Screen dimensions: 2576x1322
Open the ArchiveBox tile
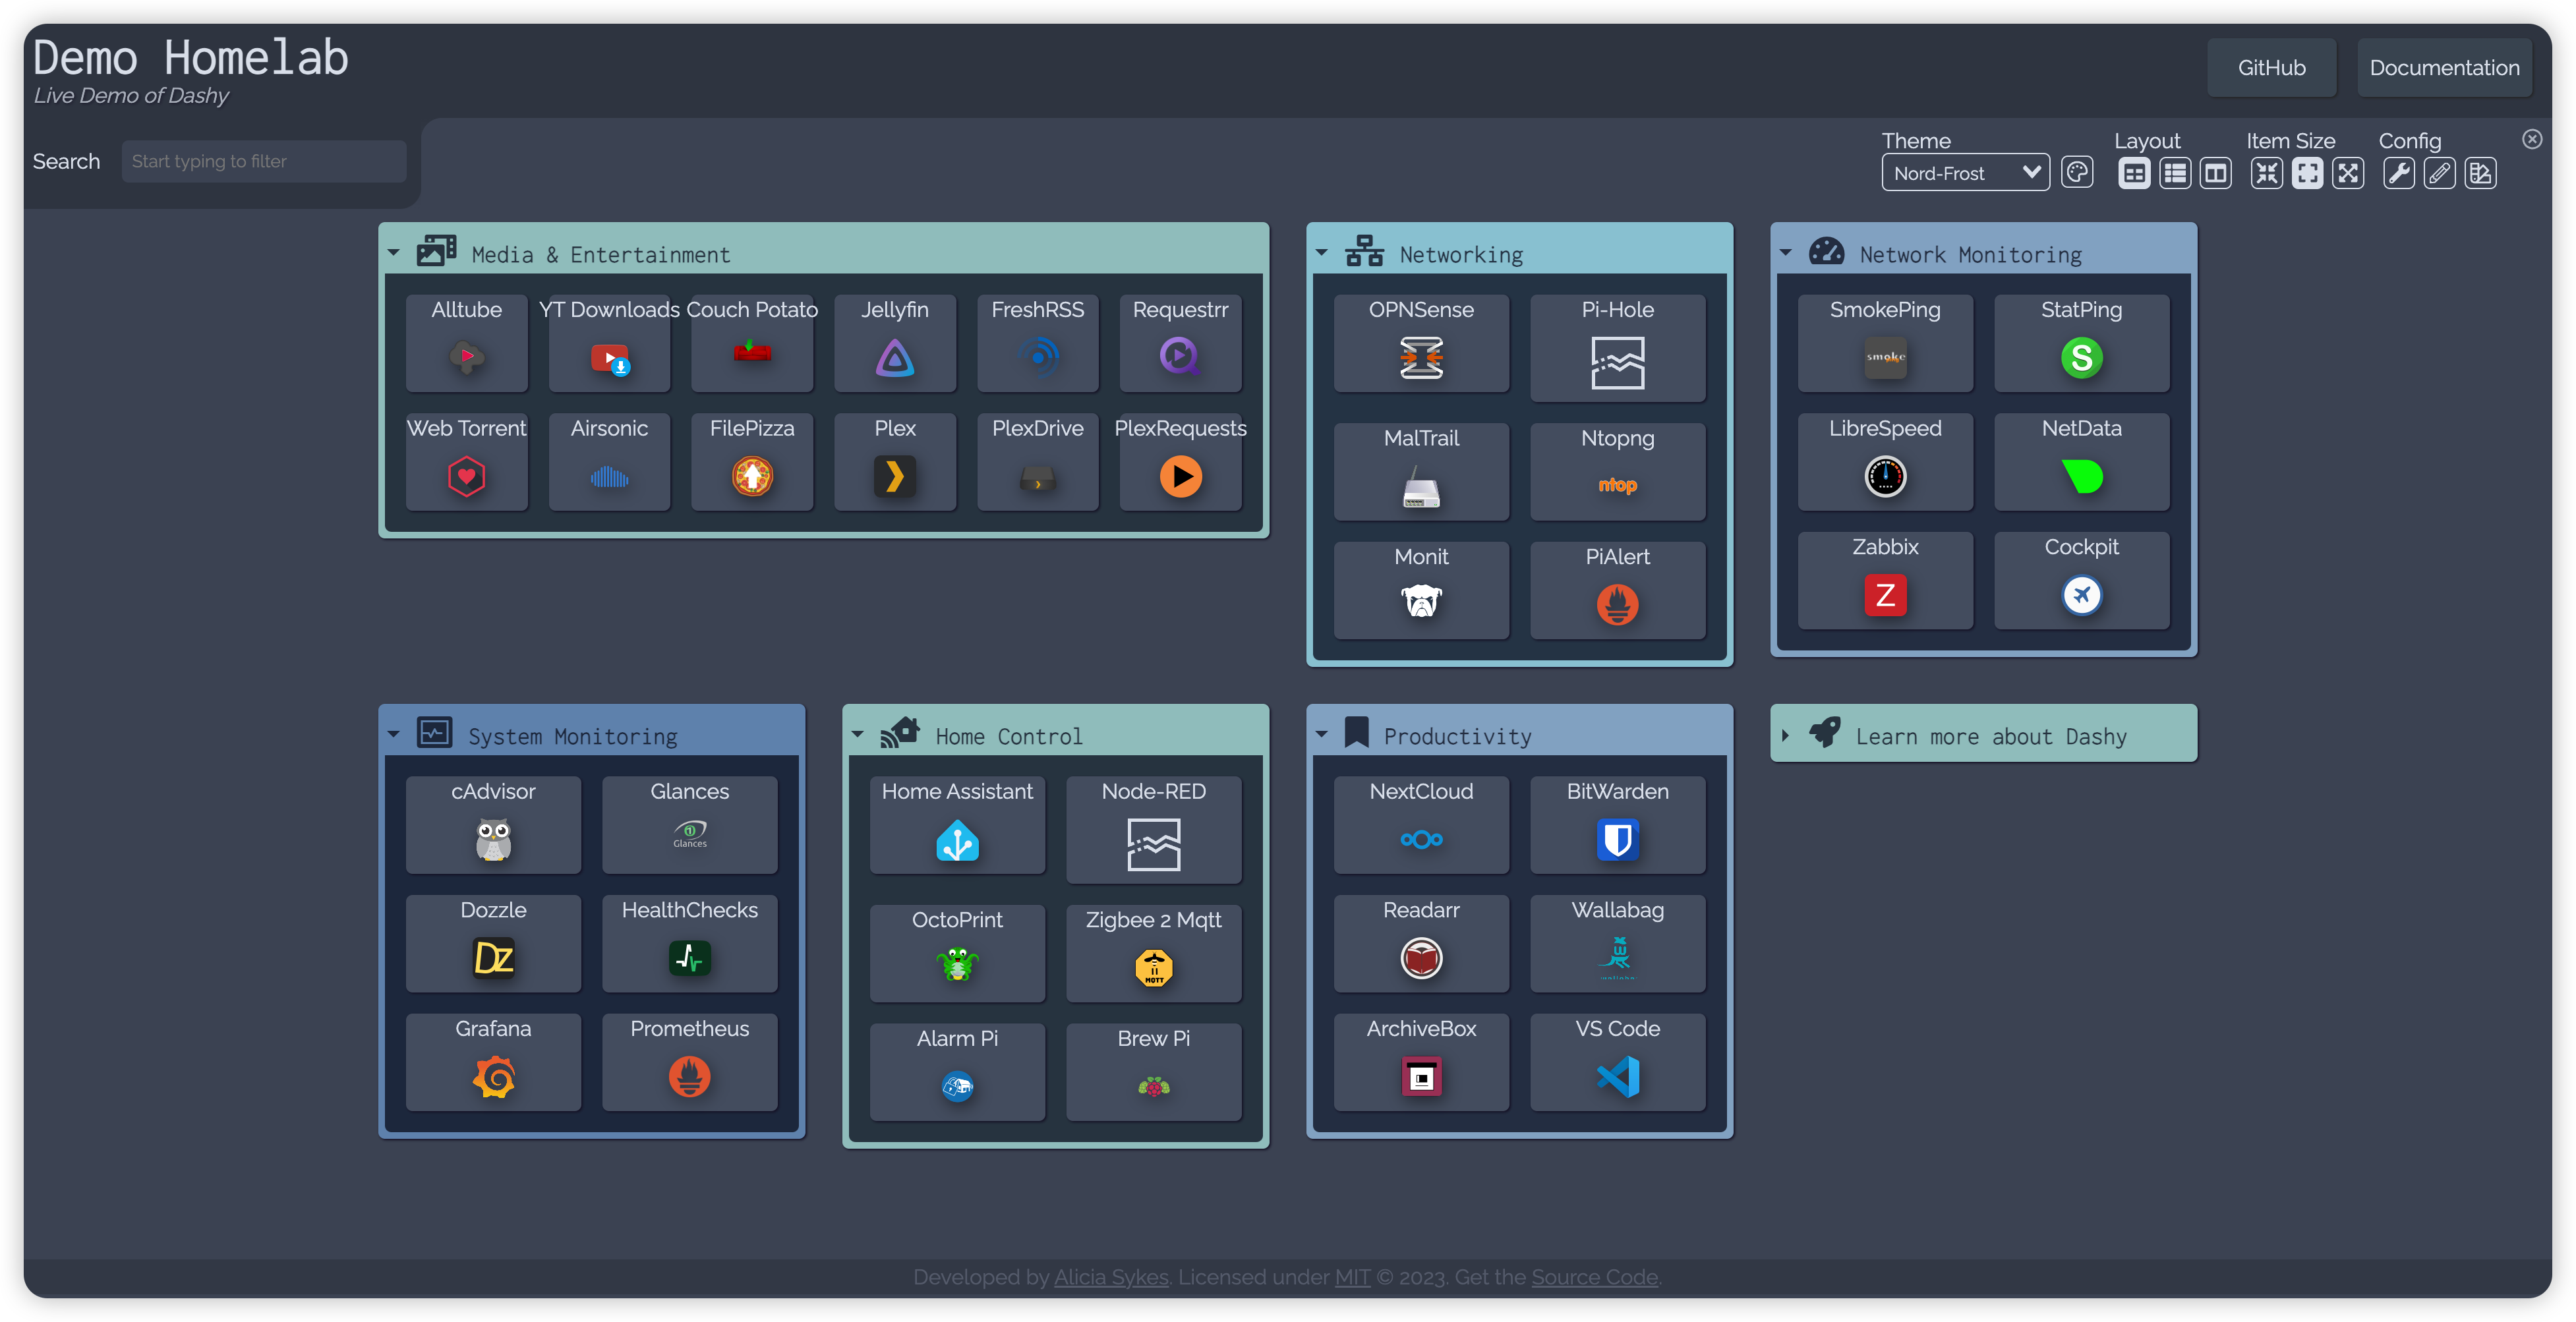[1421, 1062]
